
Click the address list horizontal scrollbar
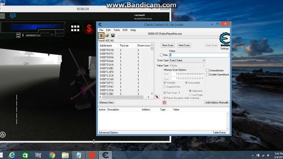123,97
